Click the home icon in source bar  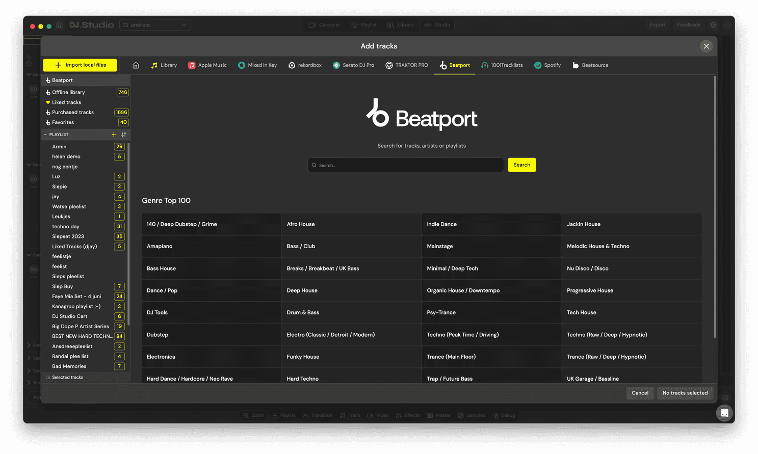(136, 65)
